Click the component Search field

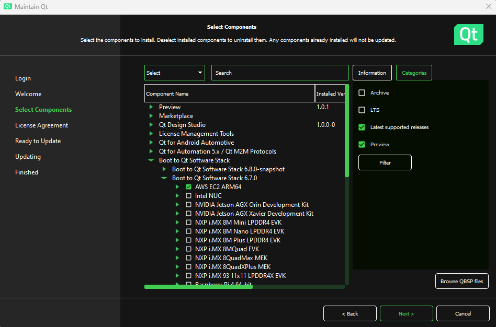[280, 73]
